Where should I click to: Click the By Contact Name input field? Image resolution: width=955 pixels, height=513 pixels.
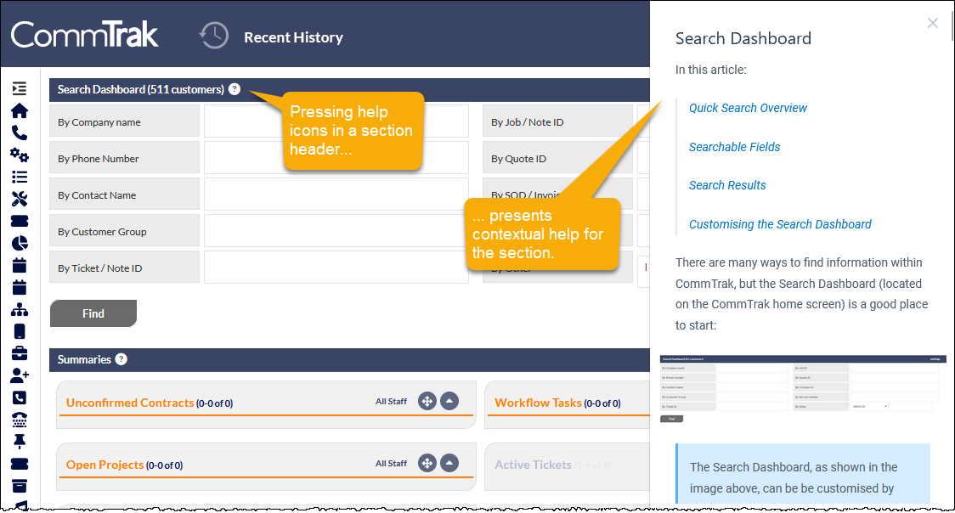click(336, 194)
